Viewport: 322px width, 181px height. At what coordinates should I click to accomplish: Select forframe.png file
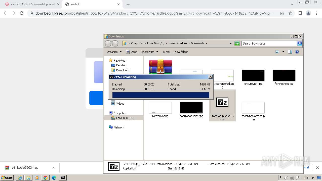click(160, 110)
